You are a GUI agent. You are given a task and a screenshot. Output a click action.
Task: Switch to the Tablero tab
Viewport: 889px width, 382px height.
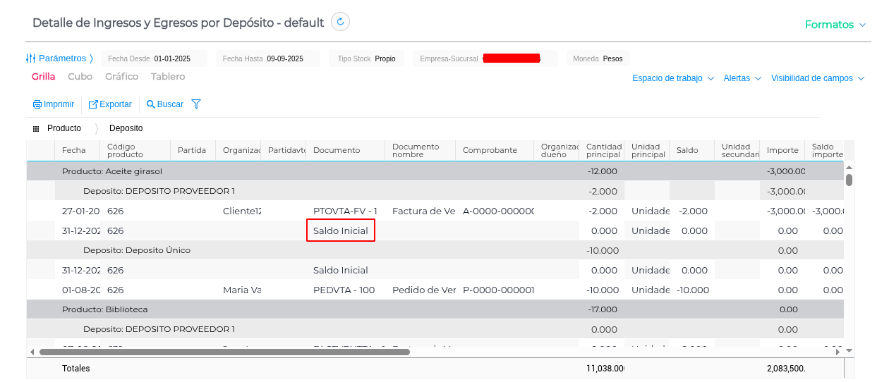coord(168,77)
